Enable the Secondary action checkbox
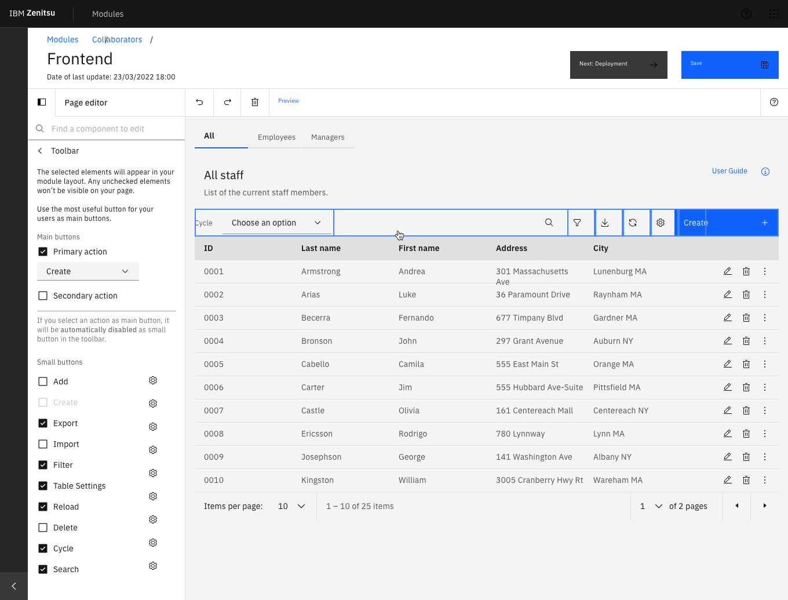 [x=43, y=296]
